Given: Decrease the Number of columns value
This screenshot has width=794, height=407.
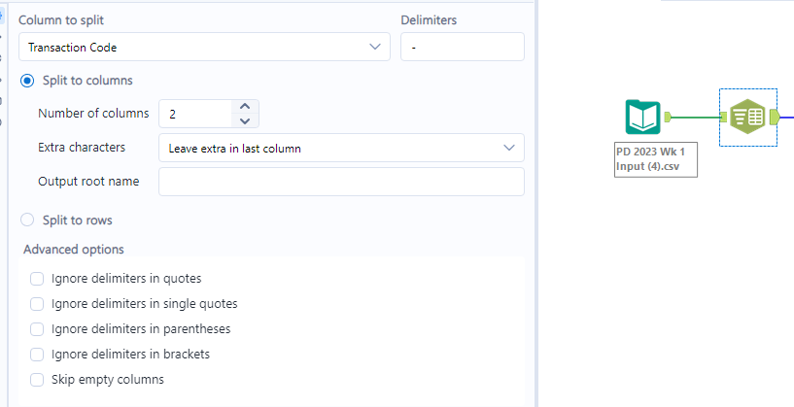Looking at the screenshot, I should pyautogui.click(x=245, y=120).
